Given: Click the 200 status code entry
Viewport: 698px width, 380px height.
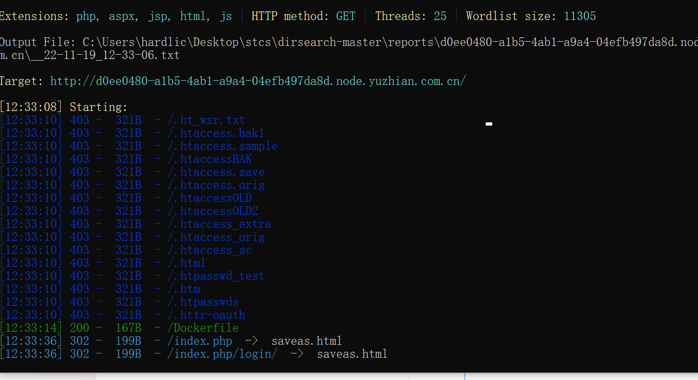Looking at the screenshot, I should [x=80, y=328].
